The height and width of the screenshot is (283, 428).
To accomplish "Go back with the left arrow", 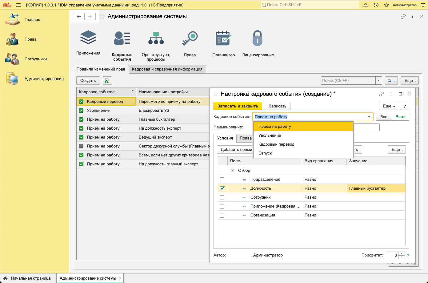I will pyautogui.click(x=79, y=16).
